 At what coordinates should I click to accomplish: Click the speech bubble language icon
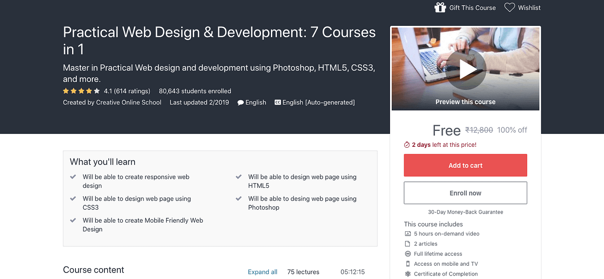click(x=241, y=102)
